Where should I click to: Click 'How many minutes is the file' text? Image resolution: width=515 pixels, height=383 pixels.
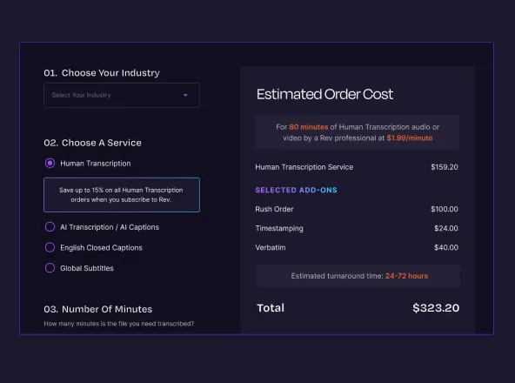(119, 324)
